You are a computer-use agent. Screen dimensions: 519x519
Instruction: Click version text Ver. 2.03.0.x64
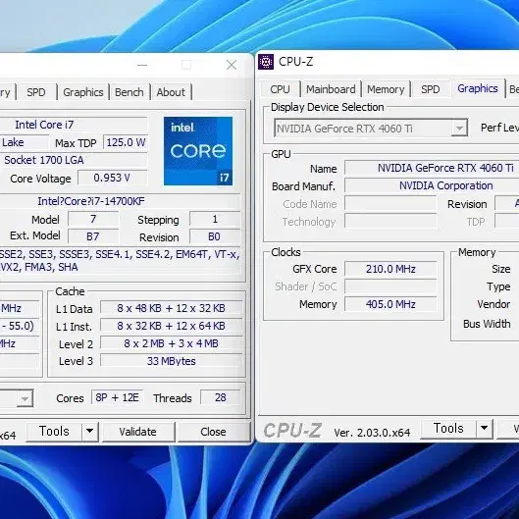[372, 433]
